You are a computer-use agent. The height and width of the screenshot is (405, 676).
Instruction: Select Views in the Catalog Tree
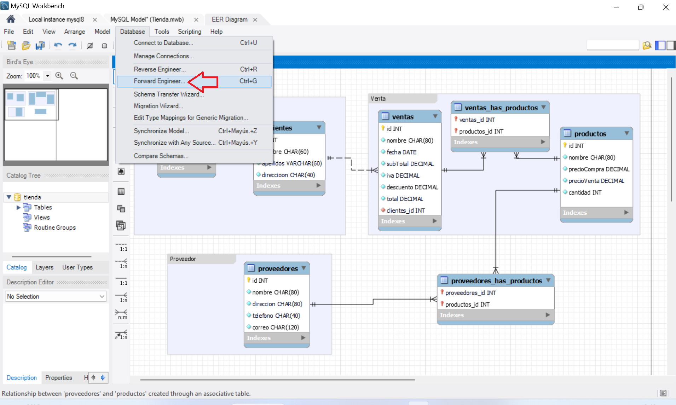click(x=42, y=218)
